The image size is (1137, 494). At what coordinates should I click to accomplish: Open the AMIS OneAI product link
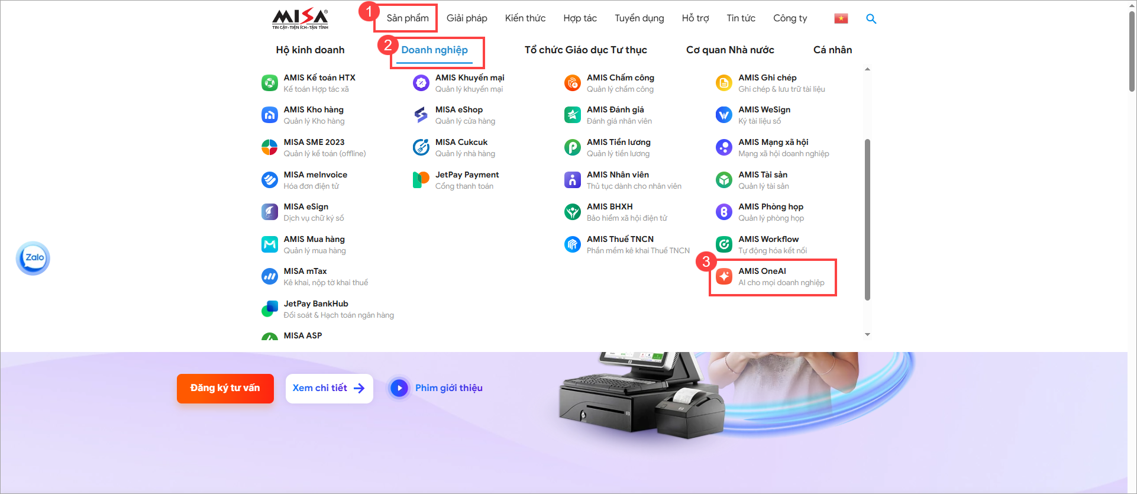pyautogui.click(x=762, y=272)
